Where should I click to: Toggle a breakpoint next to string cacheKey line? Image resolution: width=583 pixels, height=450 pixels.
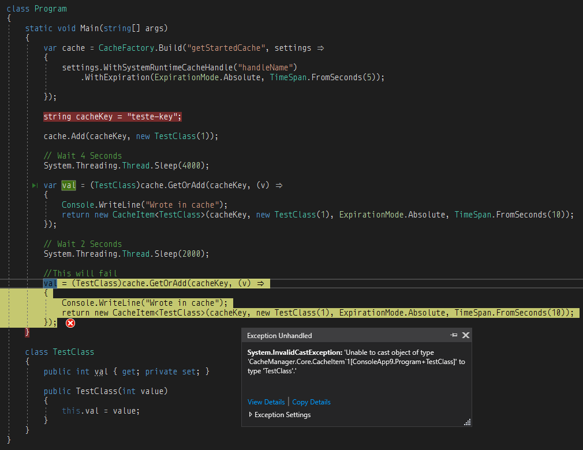coord(6,116)
